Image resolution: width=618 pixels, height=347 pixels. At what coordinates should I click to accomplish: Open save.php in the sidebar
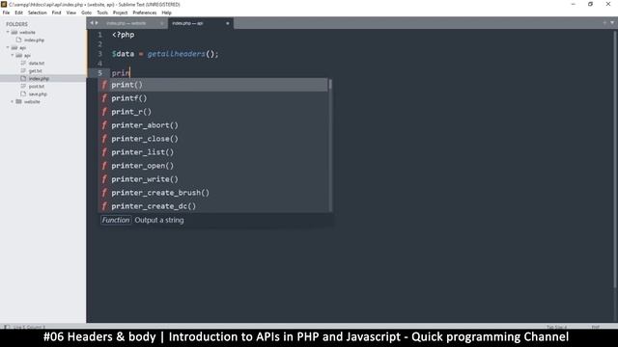[38, 94]
